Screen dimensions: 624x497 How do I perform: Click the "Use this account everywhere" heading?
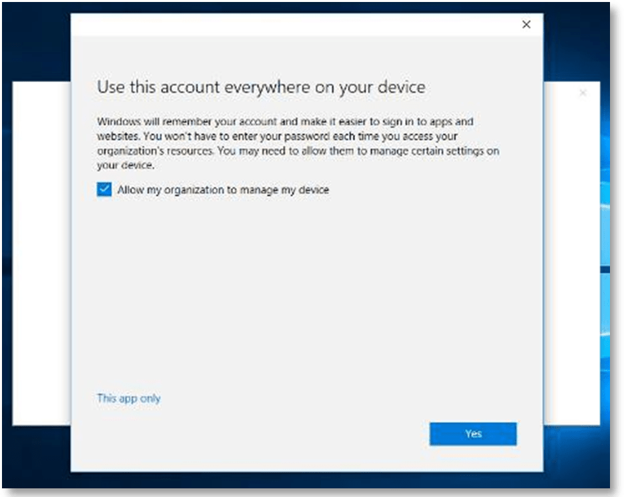(261, 87)
